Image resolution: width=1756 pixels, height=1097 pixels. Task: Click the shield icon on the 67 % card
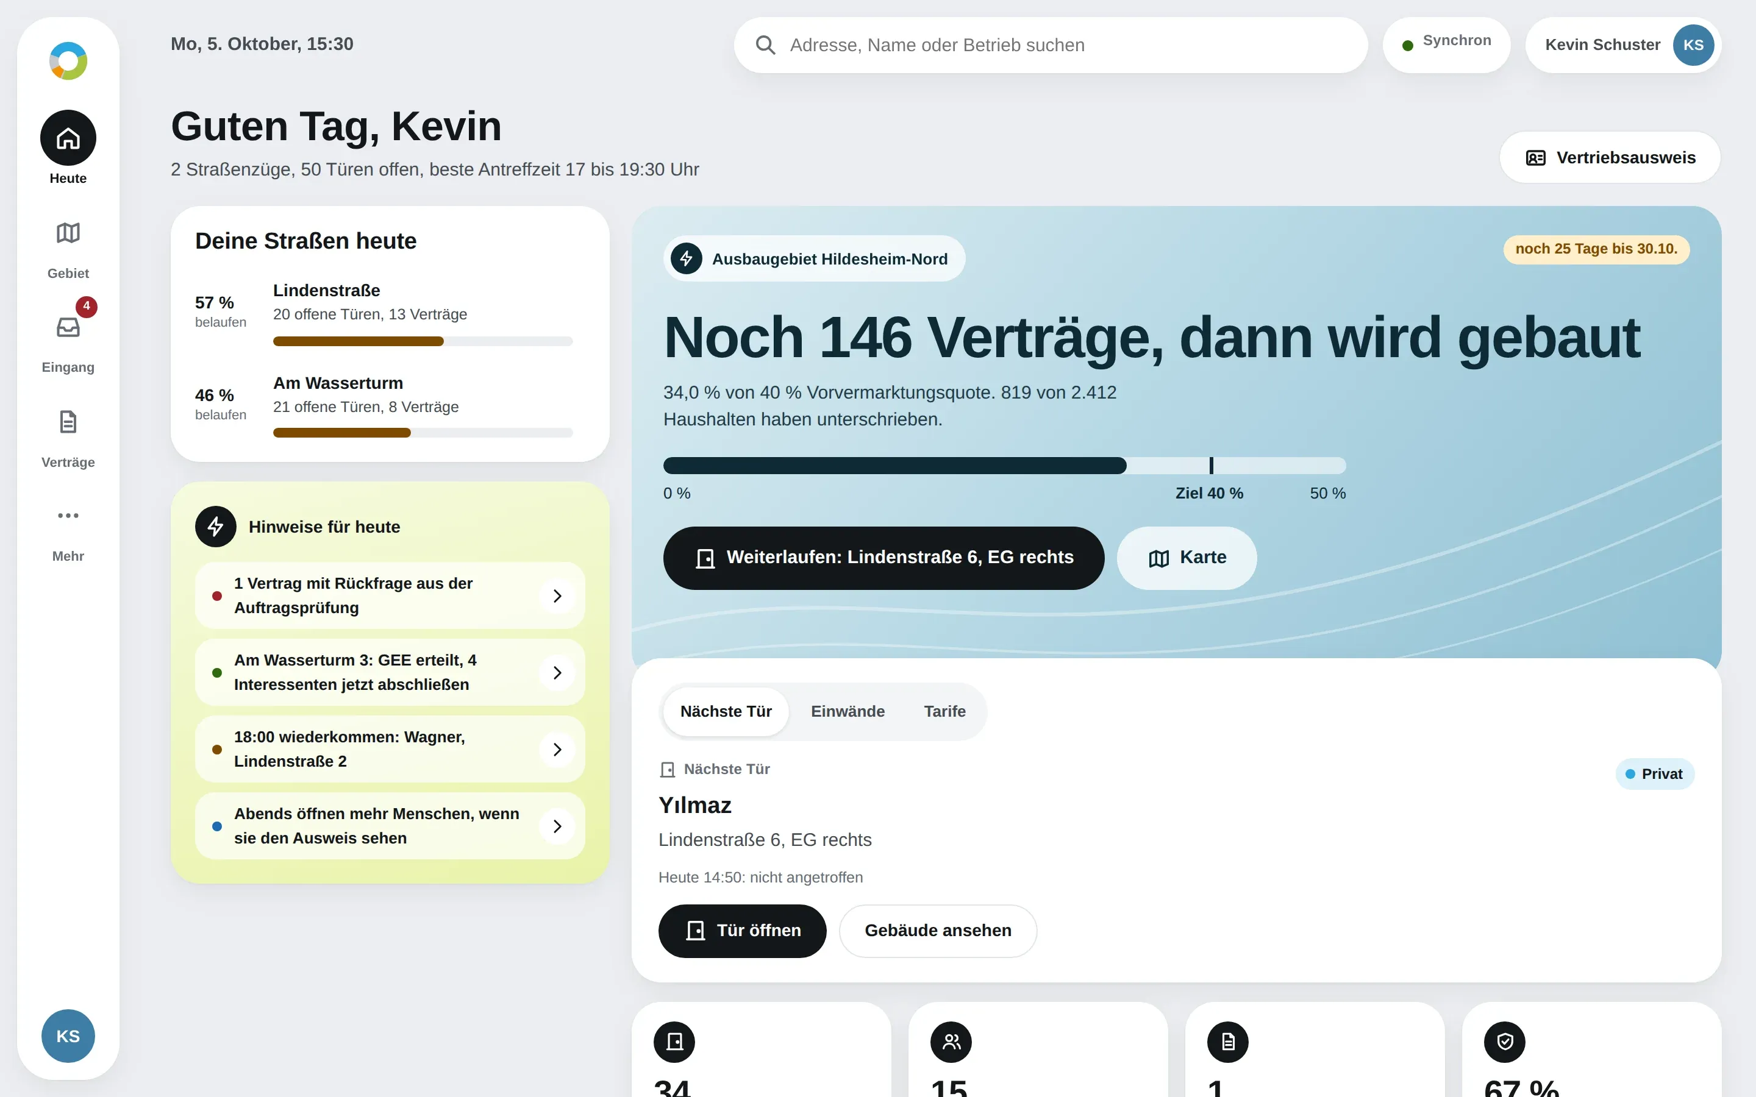(1505, 1042)
